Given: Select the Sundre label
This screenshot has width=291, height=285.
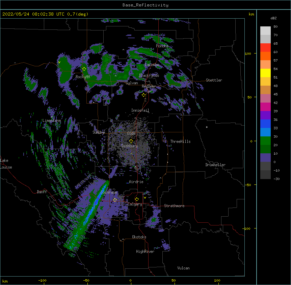Looking at the screenshot, I should pos(99,132).
